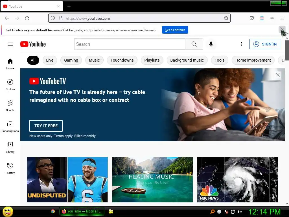Open History in sidebar
This screenshot has width=289, height=217.
10,168
